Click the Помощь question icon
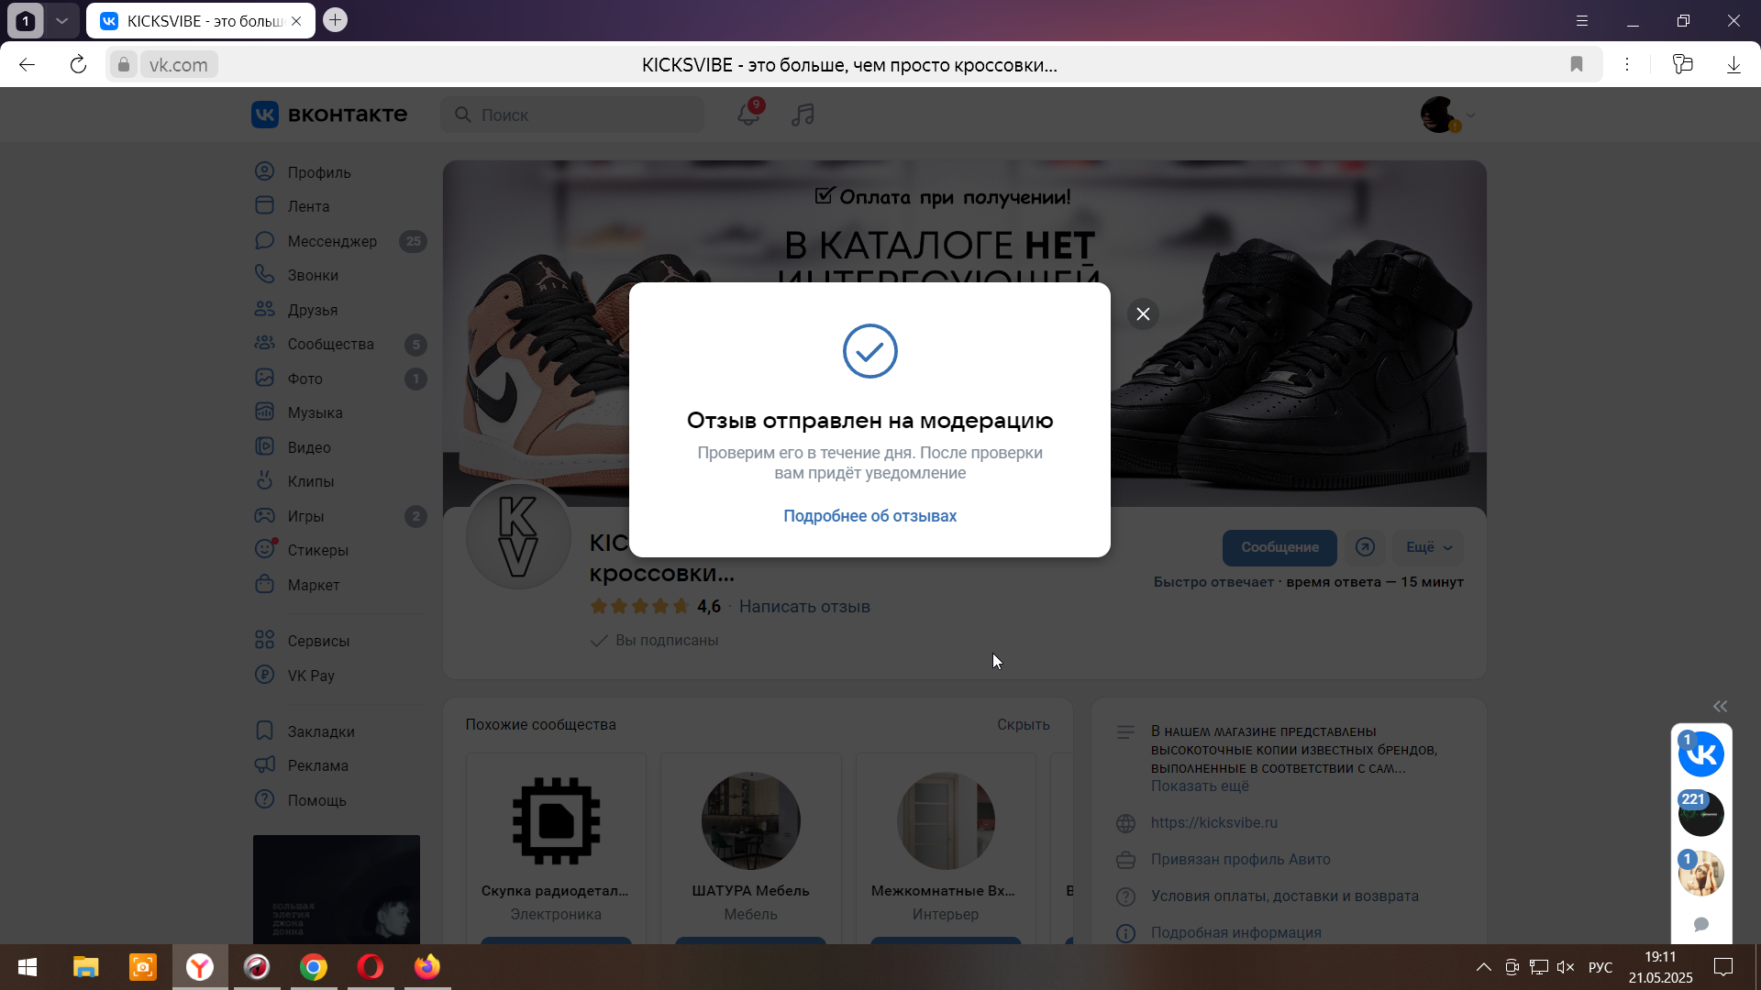This screenshot has height=990, width=1761. point(265,799)
